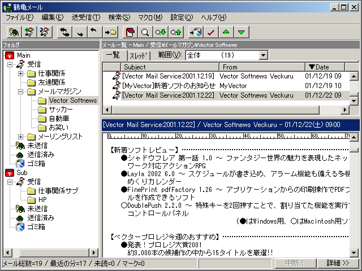The image size is (362, 271).
Task: Select the お笑い folder
Action: (x=53, y=128)
